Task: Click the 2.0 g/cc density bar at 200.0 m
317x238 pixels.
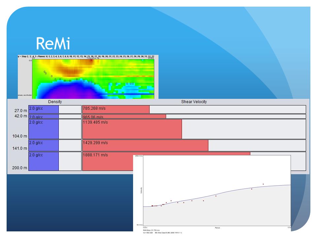Action: pos(44,161)
